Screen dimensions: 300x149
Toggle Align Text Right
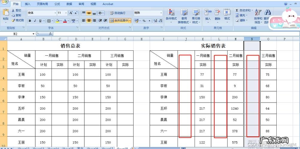tap(94, 20)
